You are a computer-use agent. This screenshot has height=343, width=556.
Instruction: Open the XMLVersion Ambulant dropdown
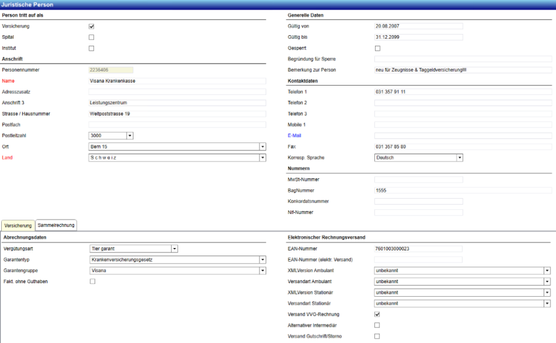[547, 270]
